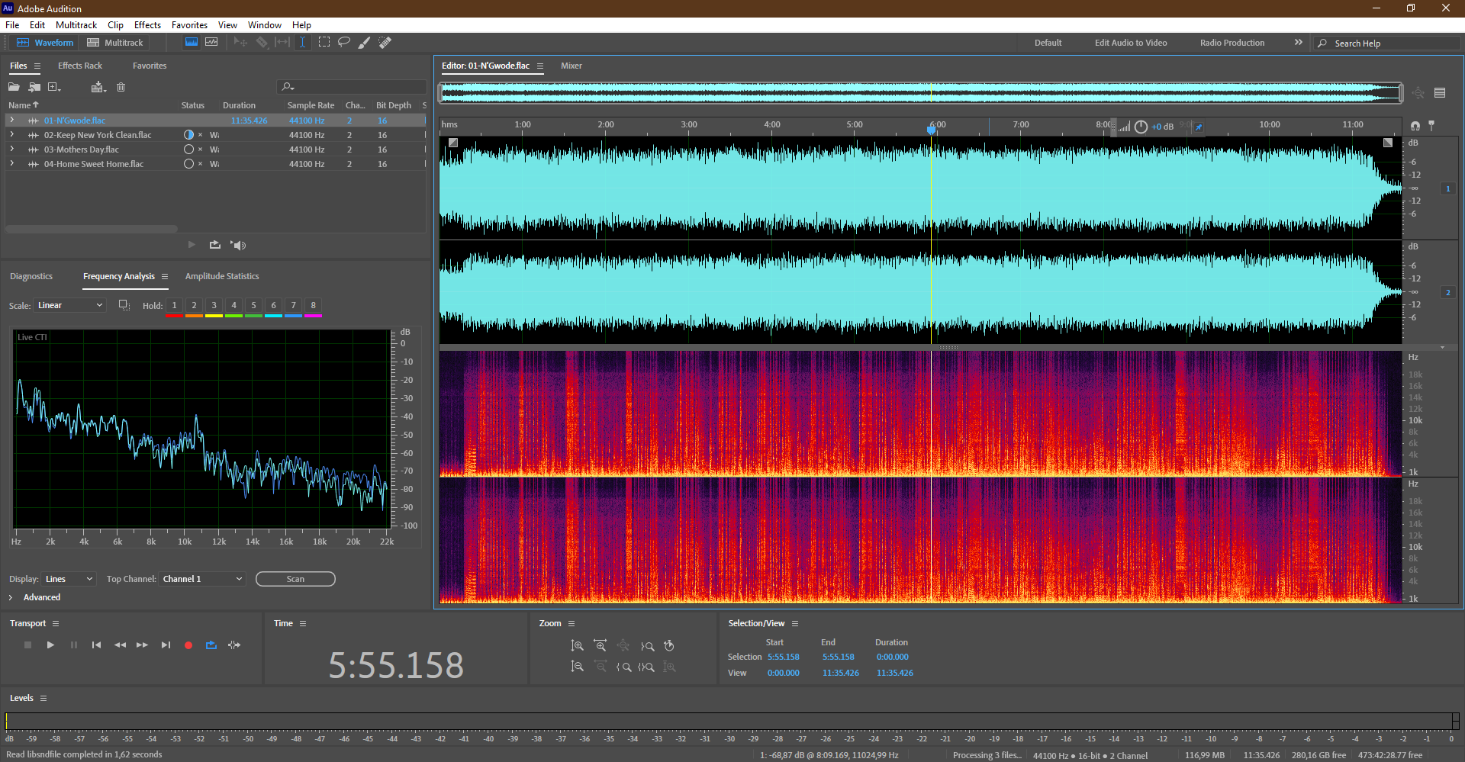The height and width of the screenshot is (762, 1465).
Task: Click the blue playhead marker on the timeline
Action: pyautogui.click(x=931, y=130)
